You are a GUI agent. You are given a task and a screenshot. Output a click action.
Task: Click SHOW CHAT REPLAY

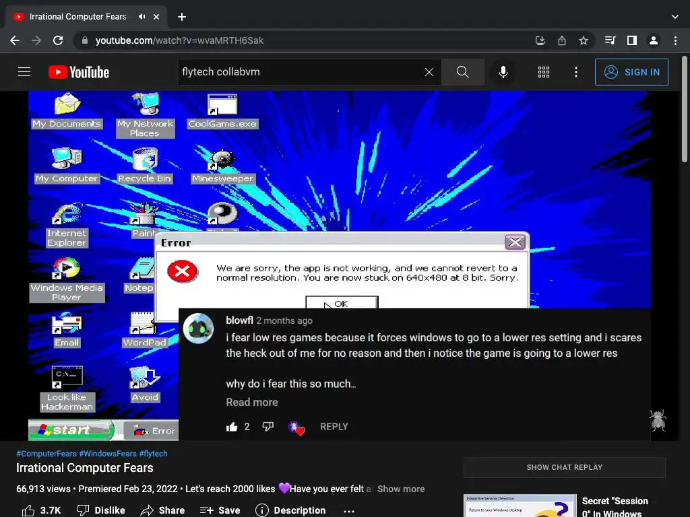tap(564, 467)
